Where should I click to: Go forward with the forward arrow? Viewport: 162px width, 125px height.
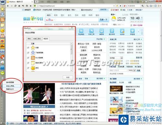(x=12, y=6)
